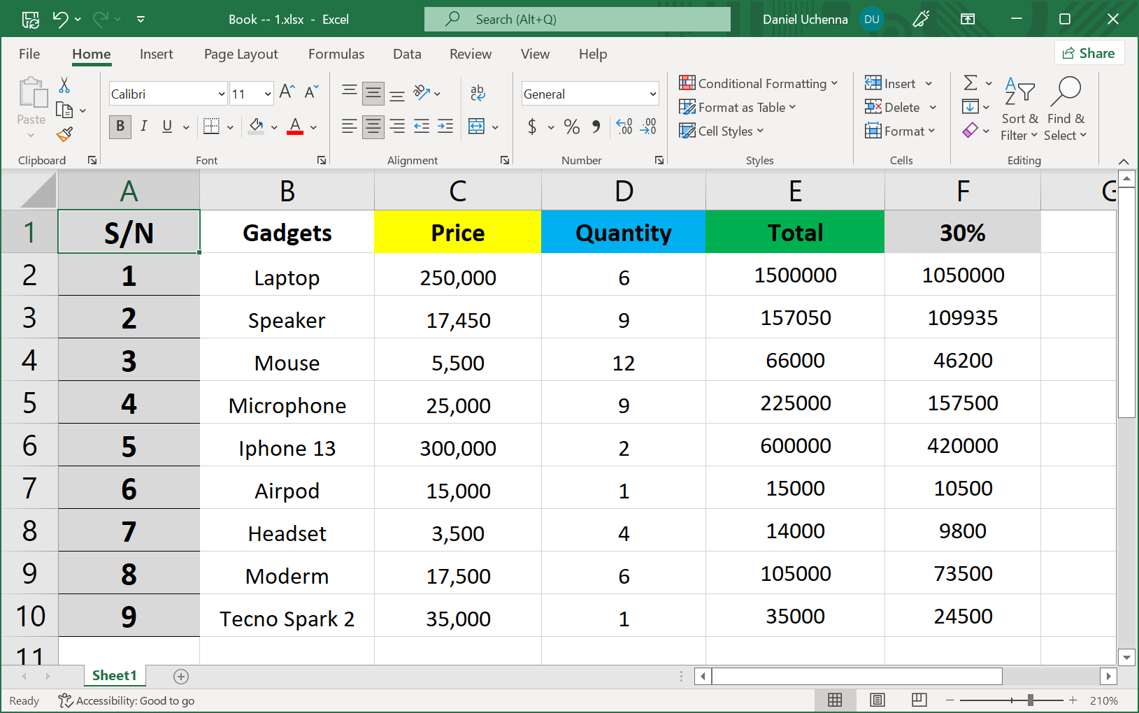Click the Cut scissors icon
1139x713 pixels.
click(64, 85)
